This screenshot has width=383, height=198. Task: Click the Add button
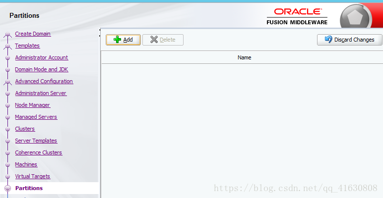click(x=123, y=40)
